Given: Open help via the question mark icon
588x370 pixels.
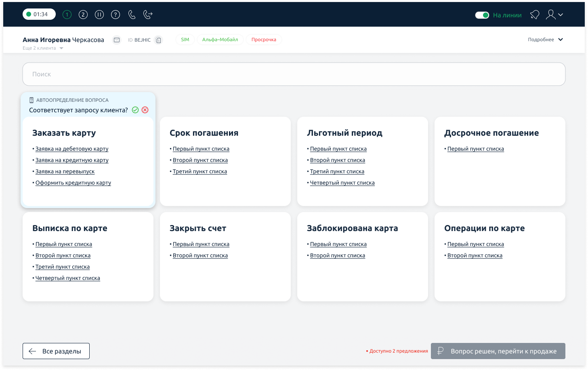Looking at the screenshot, I should [115, 15].
